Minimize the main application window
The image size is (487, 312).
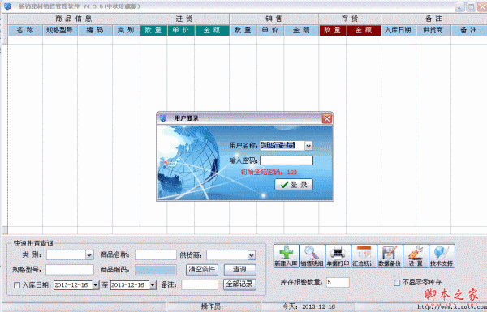(459, 6)
